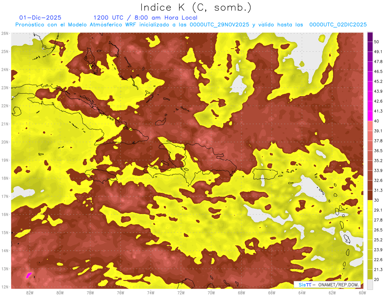The width and height of the screenshot is (385, 297).
Task: Select the 22N latitude label
Action: (5, 106)
